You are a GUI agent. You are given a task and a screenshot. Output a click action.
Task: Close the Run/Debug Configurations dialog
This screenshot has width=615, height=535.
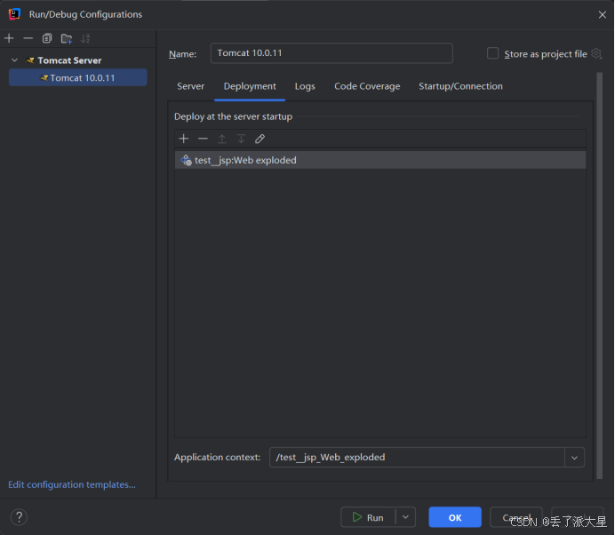point(602,14)
